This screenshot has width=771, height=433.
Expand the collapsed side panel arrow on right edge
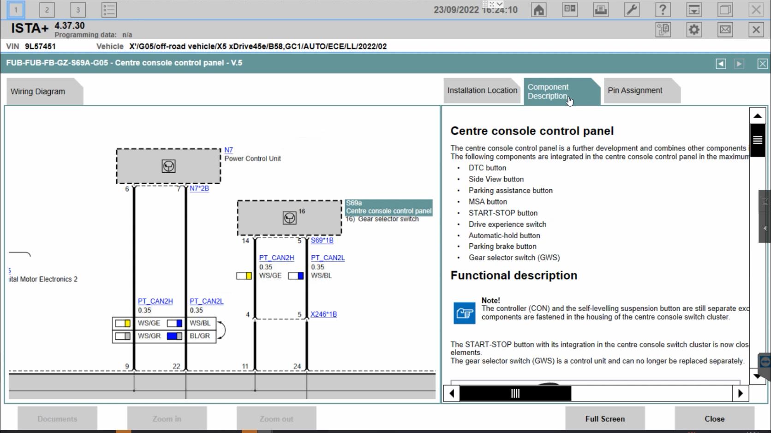point(765,228)
